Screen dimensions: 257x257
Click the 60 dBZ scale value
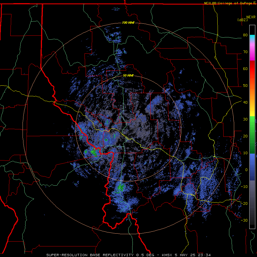(245, 69)
